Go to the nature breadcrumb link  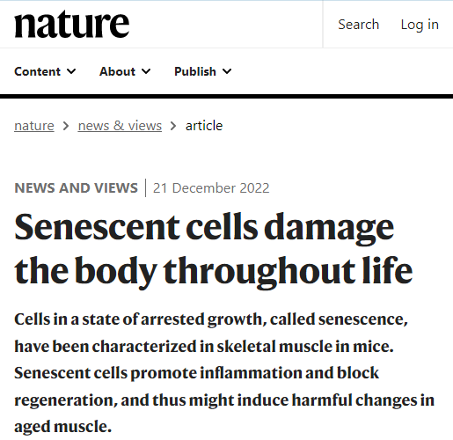(x=34, y=126)
